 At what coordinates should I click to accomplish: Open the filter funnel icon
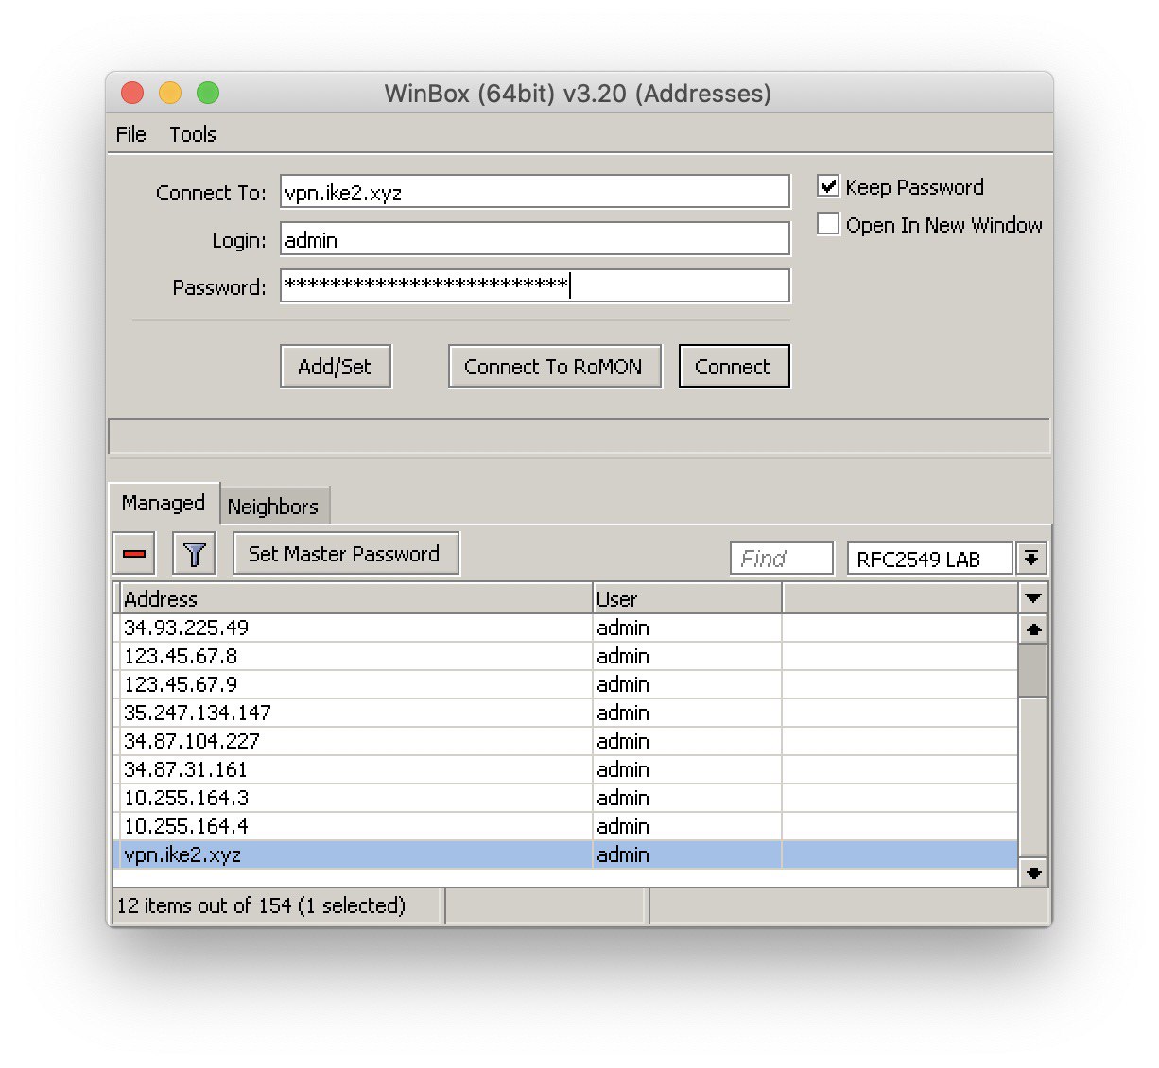pyautogui.click(x=194, y=554)
